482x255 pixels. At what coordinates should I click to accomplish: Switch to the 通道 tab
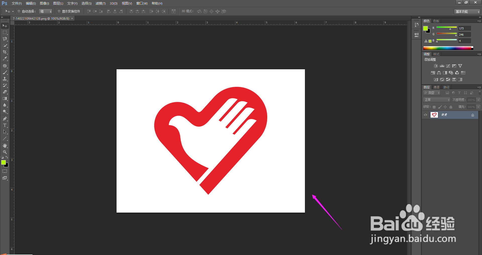[436, 87]
